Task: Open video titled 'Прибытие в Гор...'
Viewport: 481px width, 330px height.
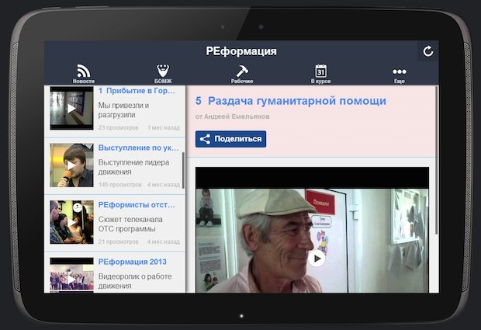Action: pyautogui.click(x=137, y=91)
